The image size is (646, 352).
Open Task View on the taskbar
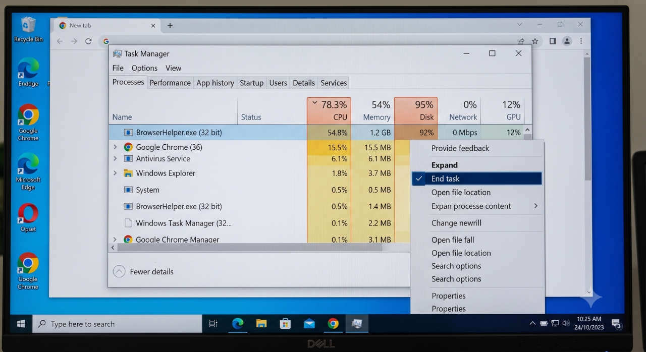point(213,324)
